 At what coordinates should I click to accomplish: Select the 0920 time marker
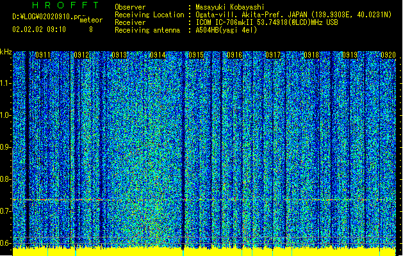388,55
